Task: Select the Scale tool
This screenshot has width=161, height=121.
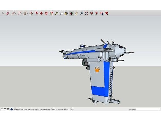Action: tap(51, 13)
